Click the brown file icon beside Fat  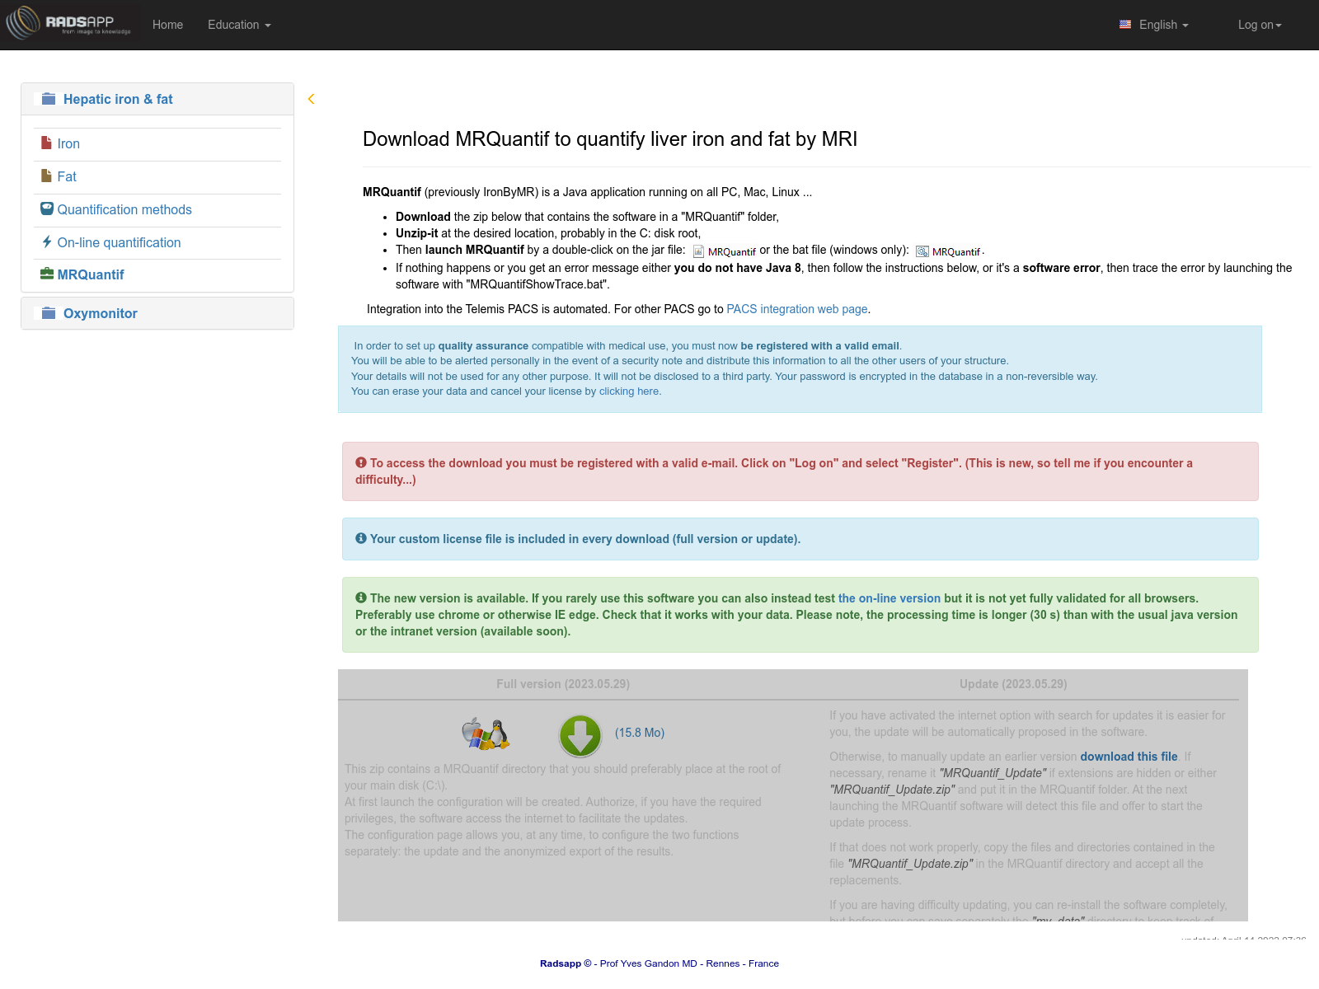coord(46,176)
